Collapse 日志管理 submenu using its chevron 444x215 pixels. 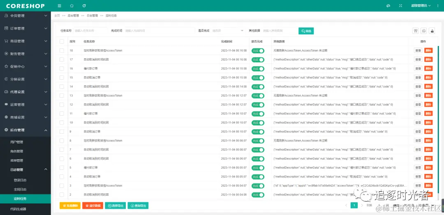(46, 169)
